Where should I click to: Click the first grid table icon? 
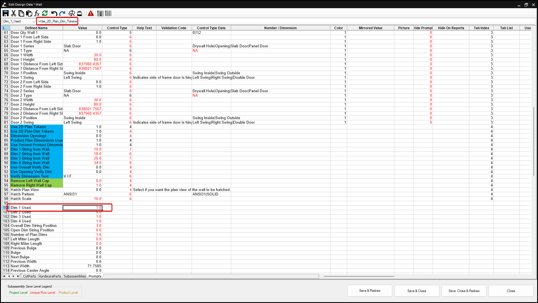click(100, 13)
